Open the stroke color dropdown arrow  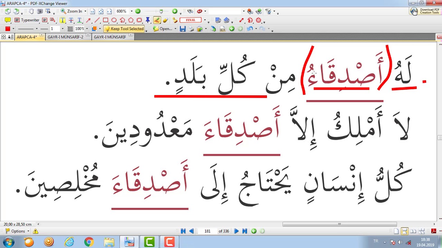click(x=13, y=29)
